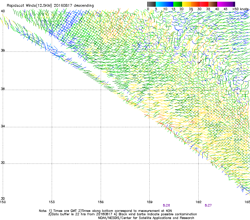The image size is (250, 220).
Task: Click the '10' legend label
Action: (x=165, y=9)
